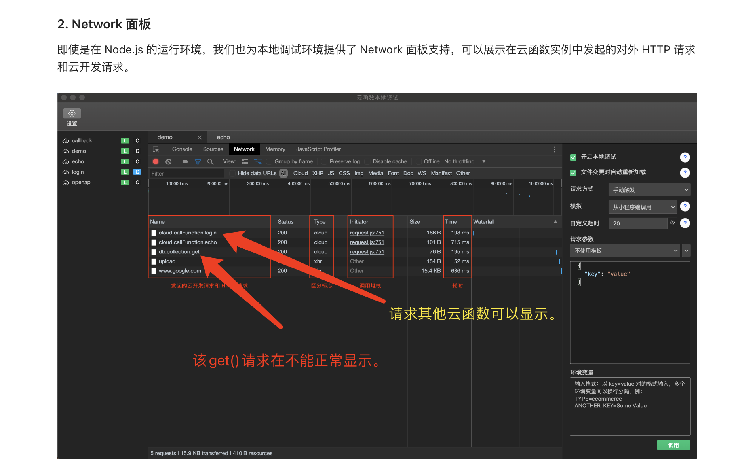Viewport: 738px width, 465px height.
Task: Click the green L badge for openapi
Action: pyautogui.click(x=125, y=182)
